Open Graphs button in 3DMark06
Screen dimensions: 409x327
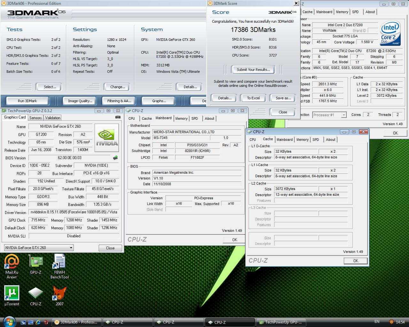(159, 101)
